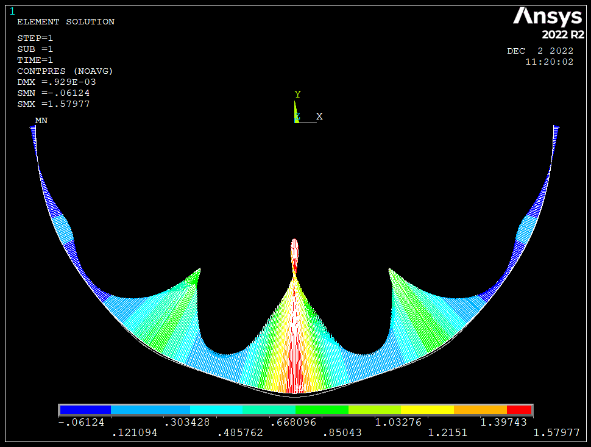Click the "TIME=1" label
The width and height of the screenshot is (591, 447).
(x=35, y=60)
